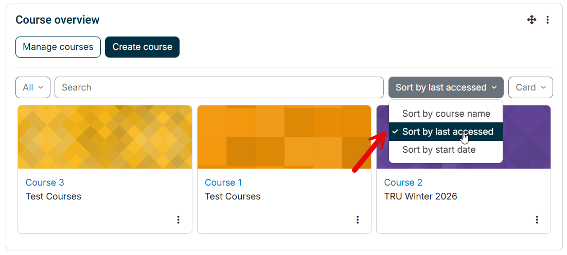Open the Course 3 card options menu
Viewport: 567px width, 255px height.
click(178, 220)
